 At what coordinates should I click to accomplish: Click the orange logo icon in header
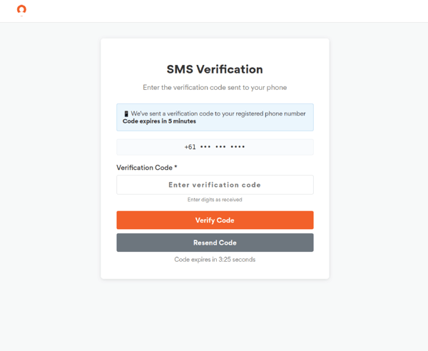pyautogui.click(x=21, y=10)
